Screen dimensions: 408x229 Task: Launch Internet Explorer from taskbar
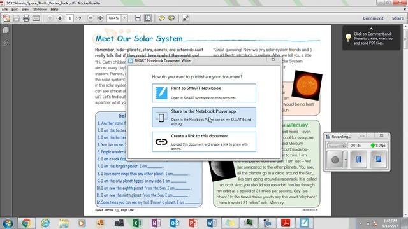pyautogui.click(x=45, y=223)
